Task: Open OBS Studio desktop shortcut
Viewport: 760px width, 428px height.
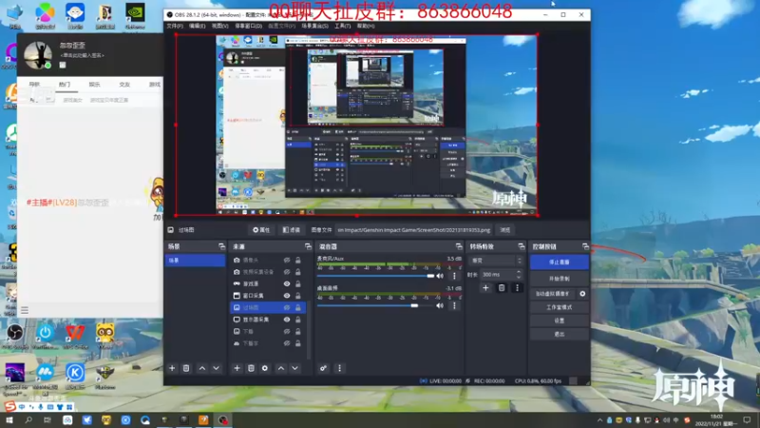Action: point(15,336)
